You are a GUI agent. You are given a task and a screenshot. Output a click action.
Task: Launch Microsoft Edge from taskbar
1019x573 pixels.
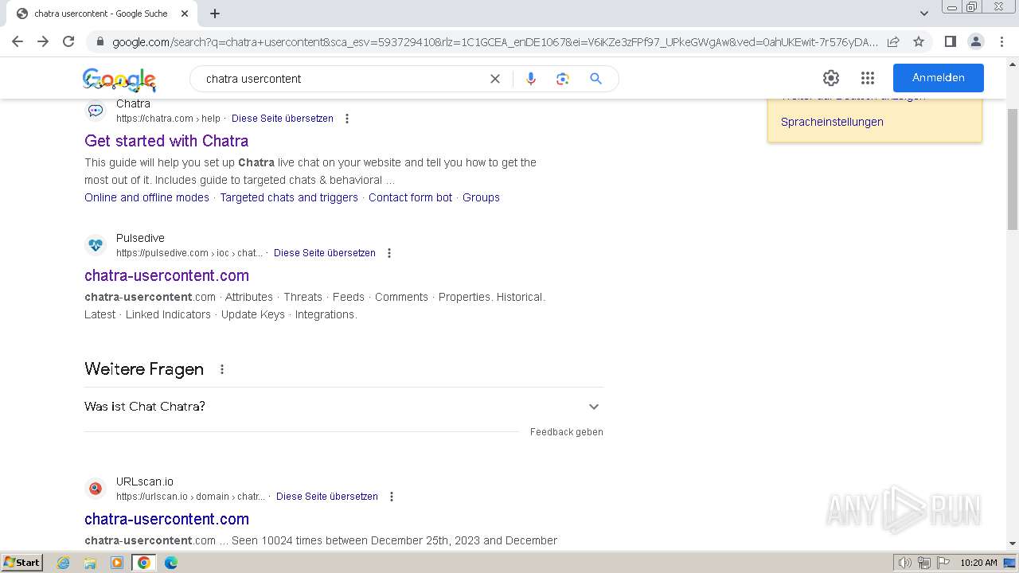click(171, 563)
